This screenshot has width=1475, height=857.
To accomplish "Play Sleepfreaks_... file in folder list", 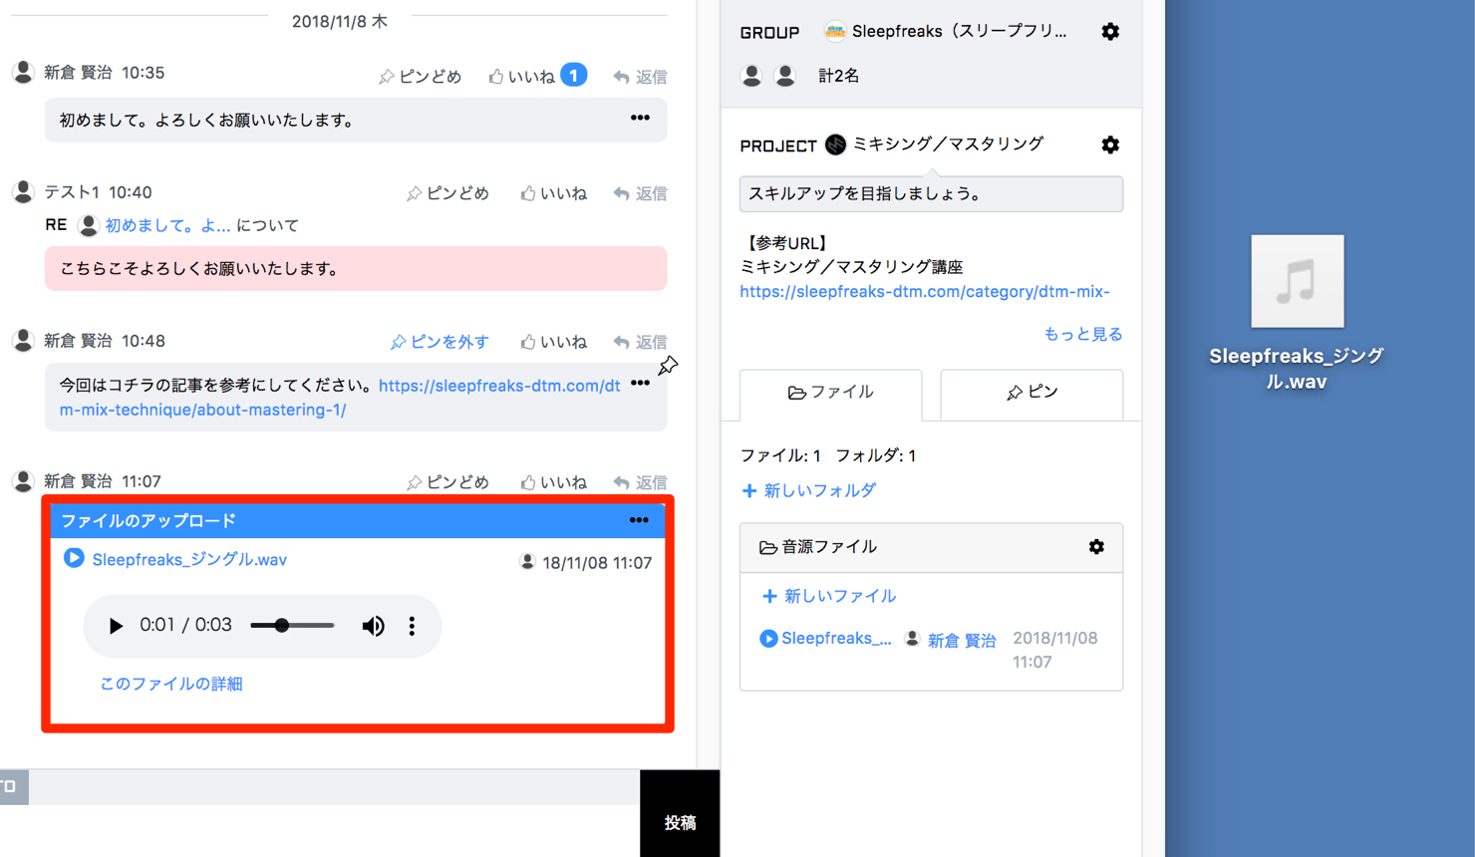I will pos(768,639).
